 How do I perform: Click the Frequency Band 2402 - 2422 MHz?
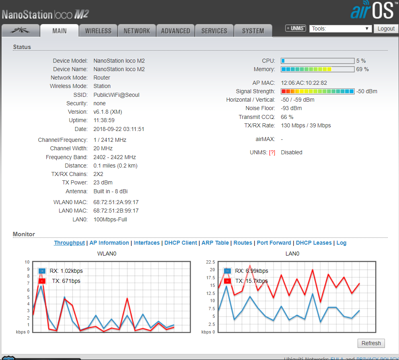pos(115,157)
